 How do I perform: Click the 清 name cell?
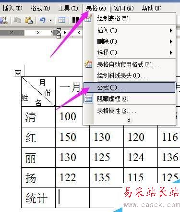[x=38, y=117]
